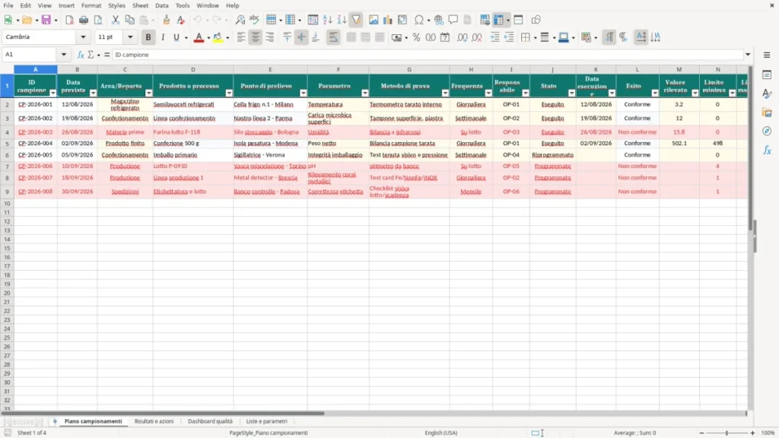
Task: Toggle Italic formatting
Action: point(163,37)
